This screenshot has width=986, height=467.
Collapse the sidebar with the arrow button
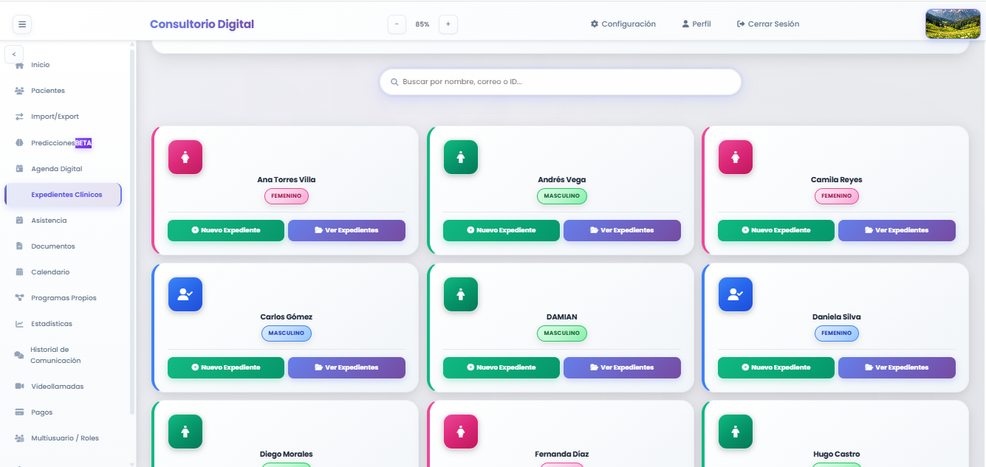(x=14, y=54)
